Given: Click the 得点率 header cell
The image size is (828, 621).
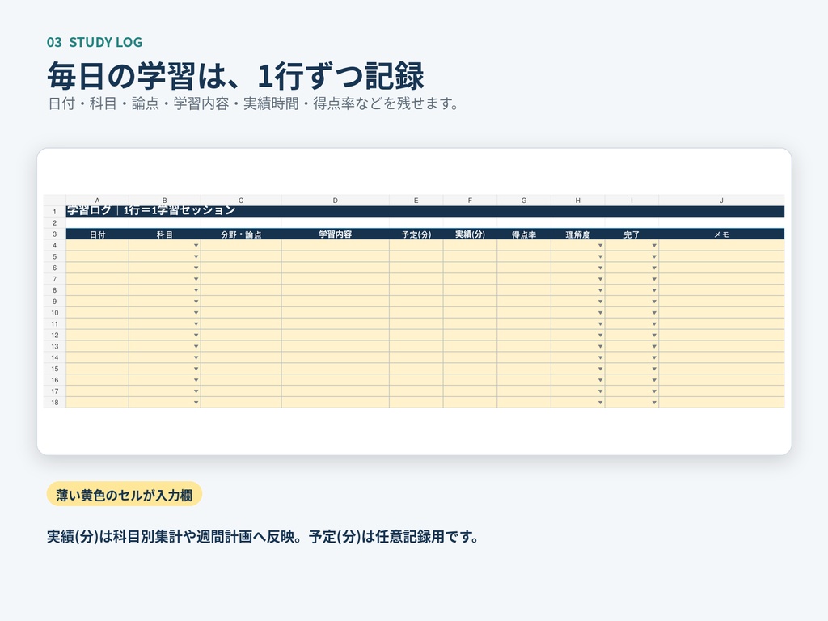Looking at the screenshot, I should tap(524, 234).
